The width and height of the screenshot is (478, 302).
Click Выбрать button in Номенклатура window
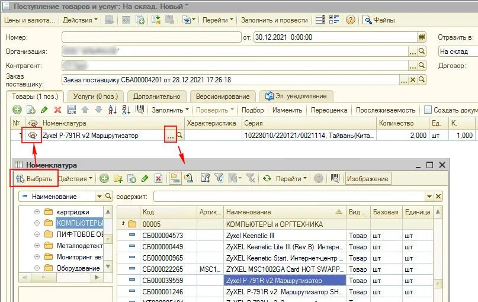[x=34, y=179]
